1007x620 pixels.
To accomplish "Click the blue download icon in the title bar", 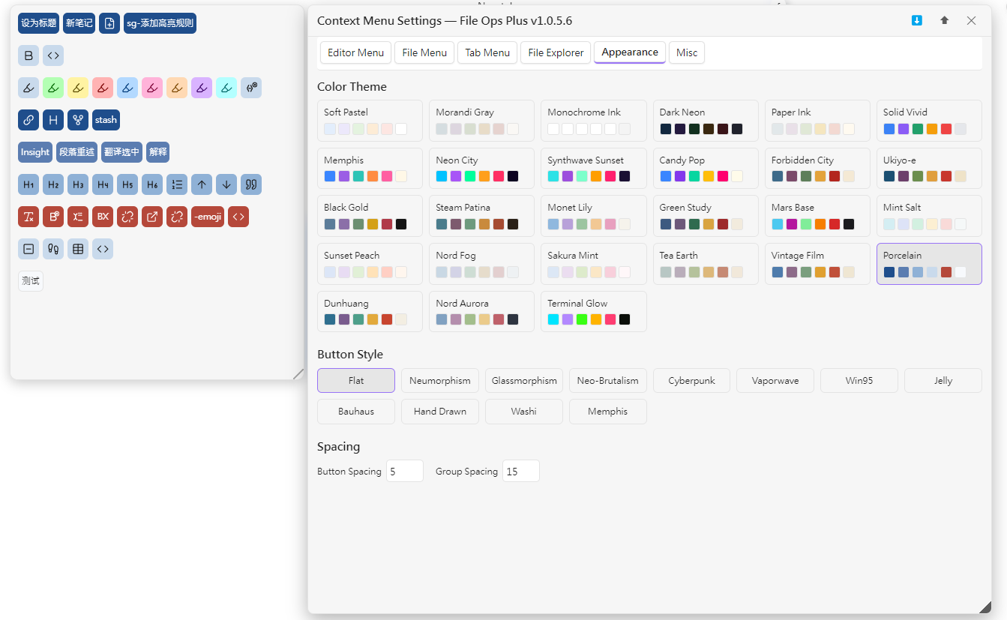I will point(916,20).
